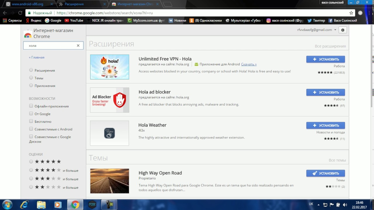The height and width of the screenshot is (210, 374).
Task: Open the Твиттер bookmark
Action: pyautogui.click(x=316, y=20)
